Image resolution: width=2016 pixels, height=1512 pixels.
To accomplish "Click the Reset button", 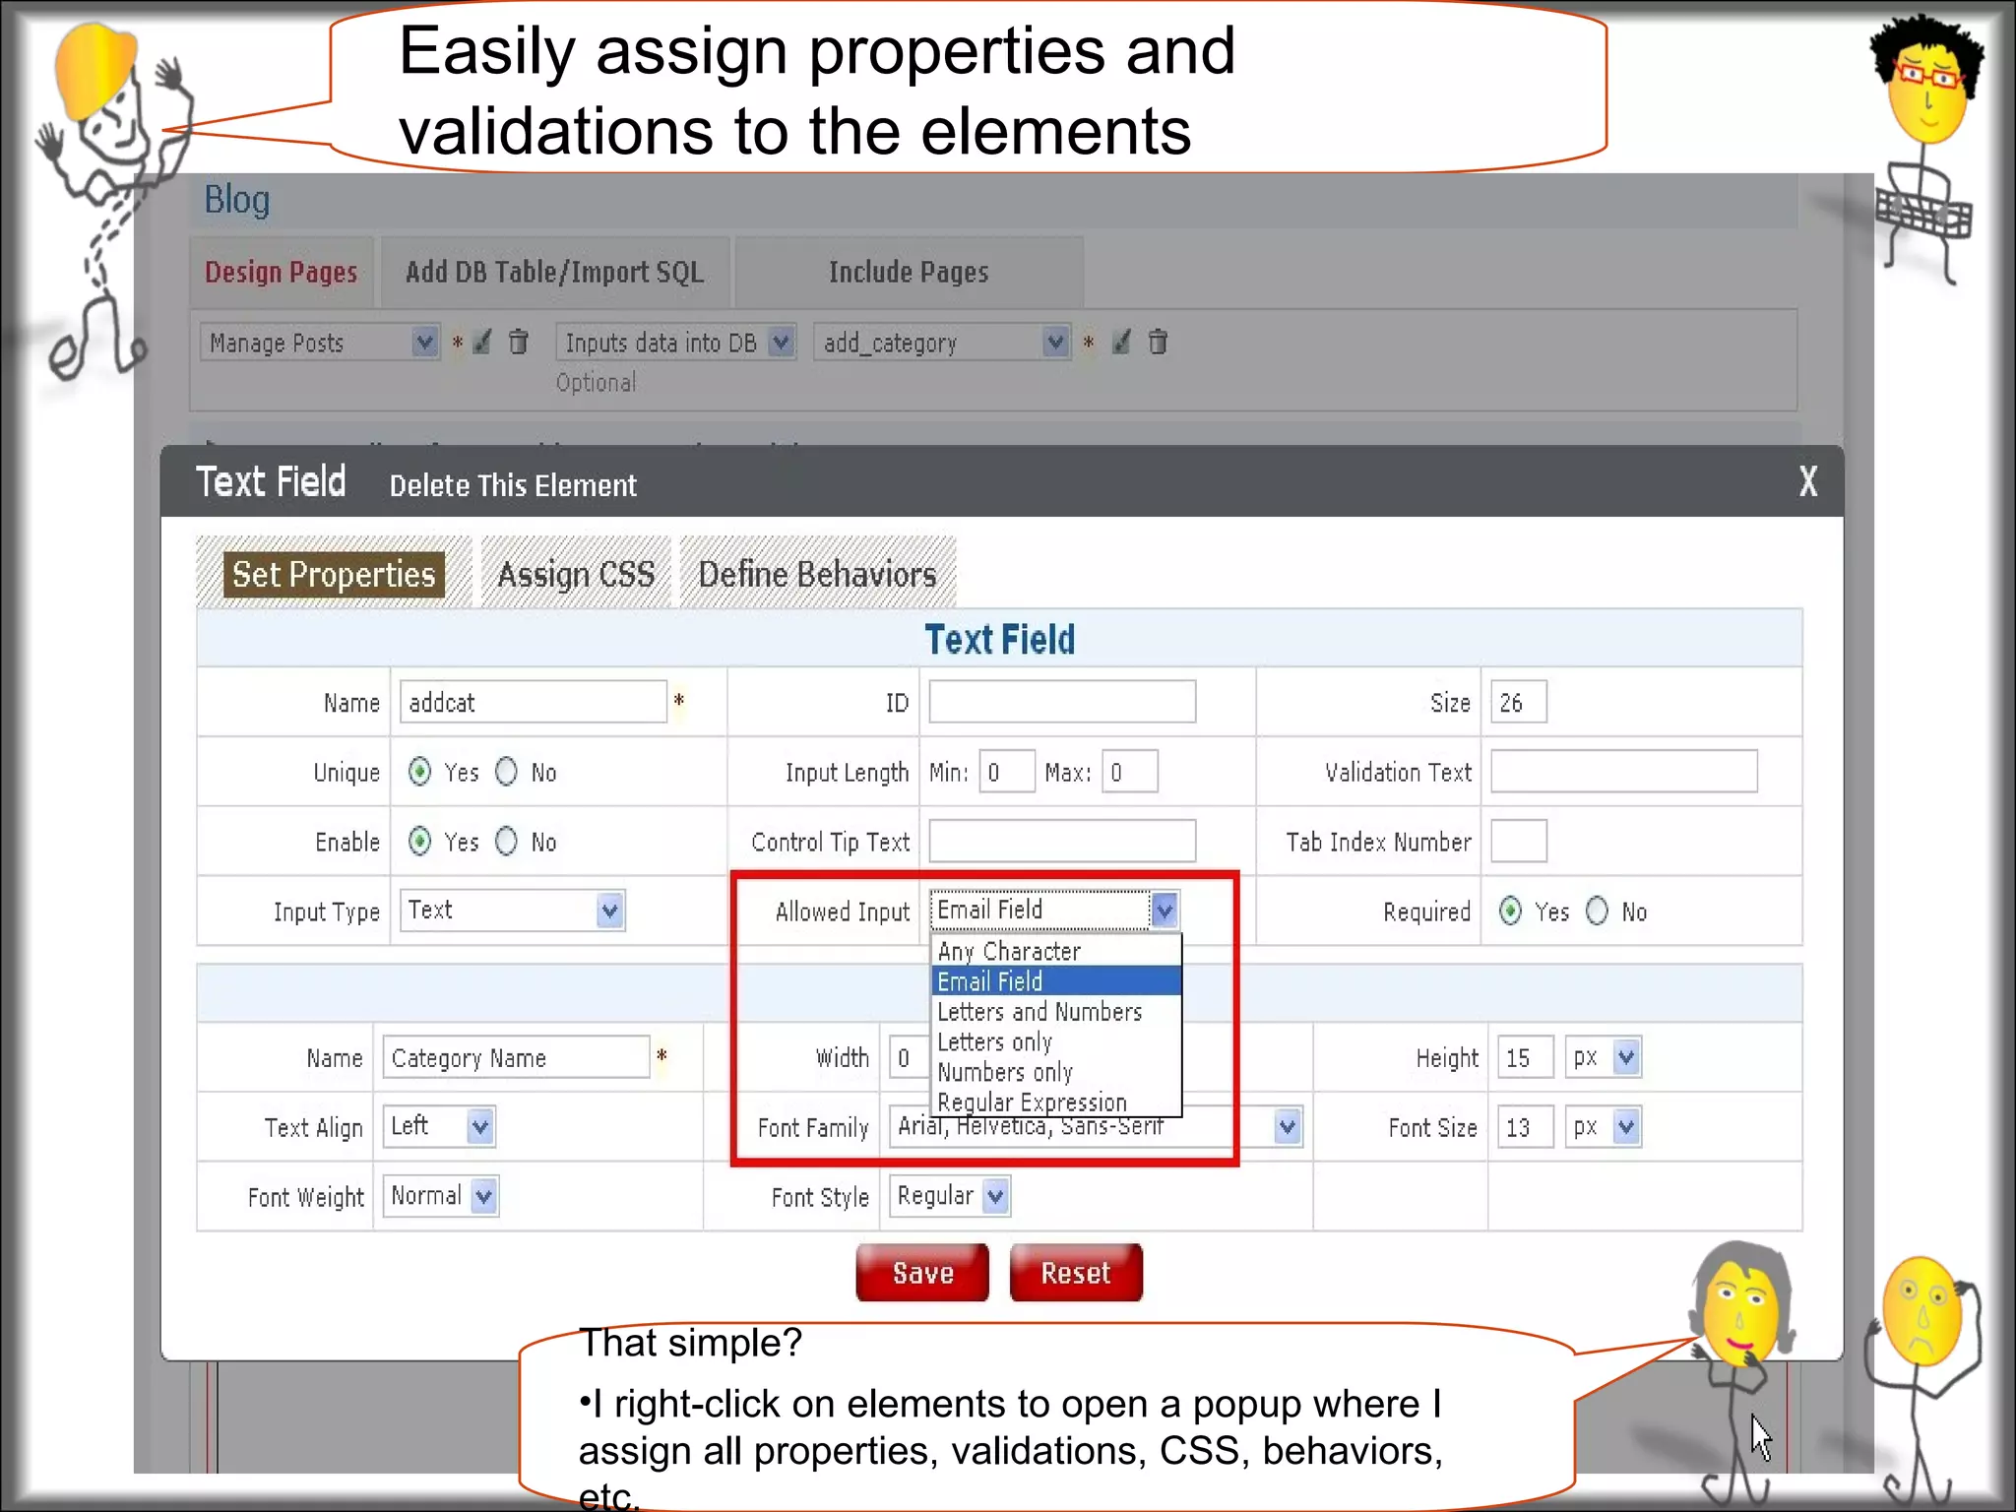I will [x=1076, y=1273].
